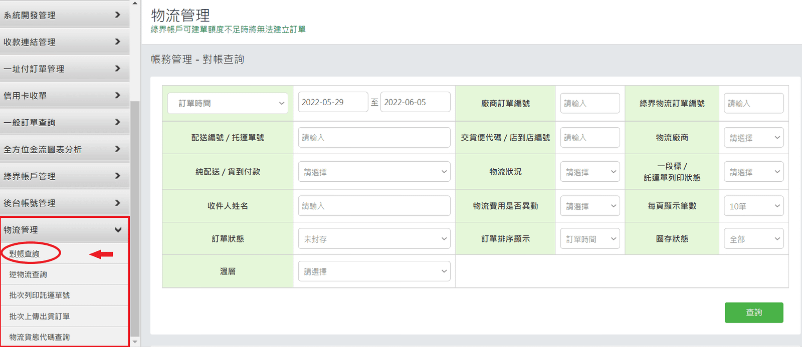802x347 pixels.
Task: Open the 純配送 / 貨到付款 dropdown
Action: coord(374,172)
